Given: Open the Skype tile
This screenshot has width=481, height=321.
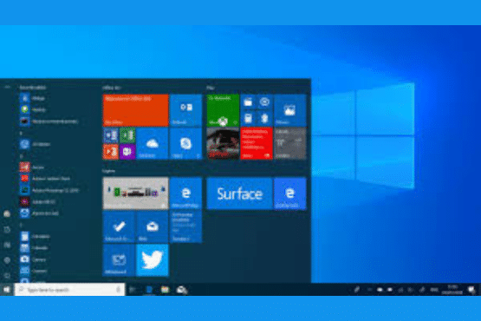Looking at the screenshot, I should point(185,144).
